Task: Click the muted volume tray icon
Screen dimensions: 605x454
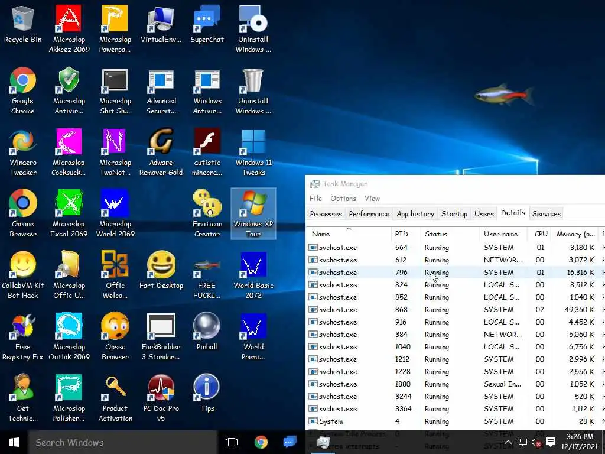Action: pyautogui.click(x=536, y=442)
